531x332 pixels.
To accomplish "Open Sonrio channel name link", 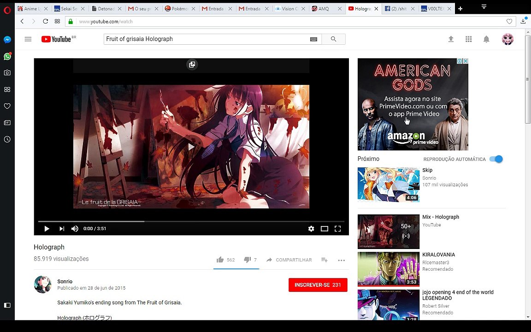I will (x=65, y=281).
